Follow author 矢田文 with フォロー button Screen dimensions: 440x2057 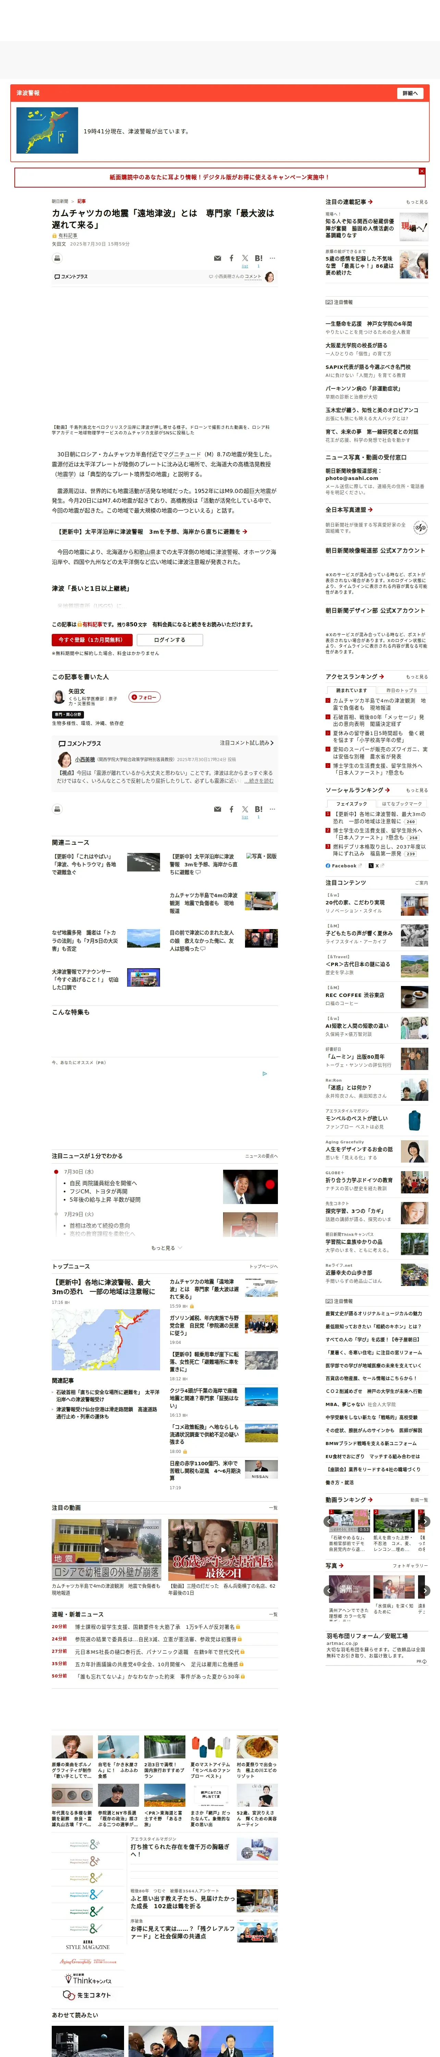[x=145, y=697]
